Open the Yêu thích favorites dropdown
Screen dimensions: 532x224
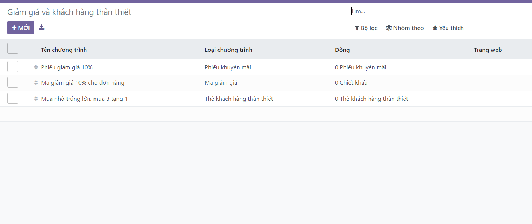448,28
